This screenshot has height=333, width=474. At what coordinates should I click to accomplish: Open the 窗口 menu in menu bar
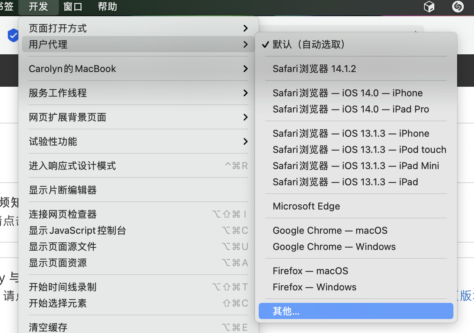coord(73,7)
